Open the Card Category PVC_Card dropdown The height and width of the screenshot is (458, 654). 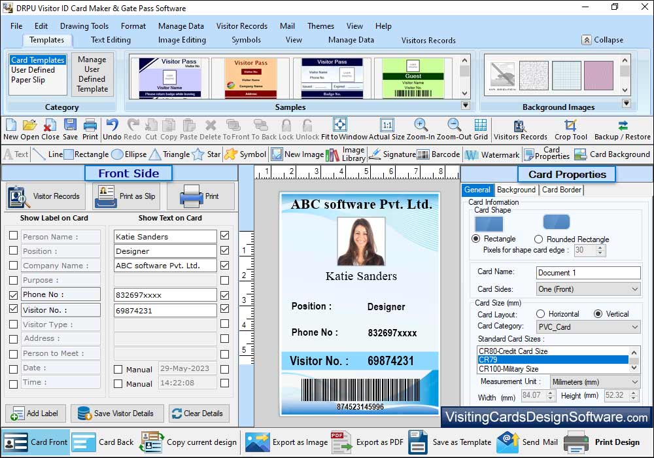click(x=588, y=326)
